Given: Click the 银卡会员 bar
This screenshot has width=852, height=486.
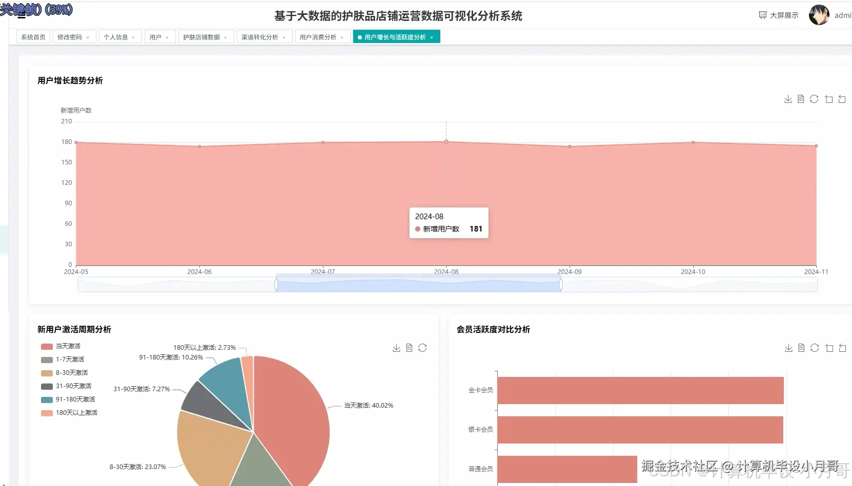Looking at the screenshot, I should [640, 430].
